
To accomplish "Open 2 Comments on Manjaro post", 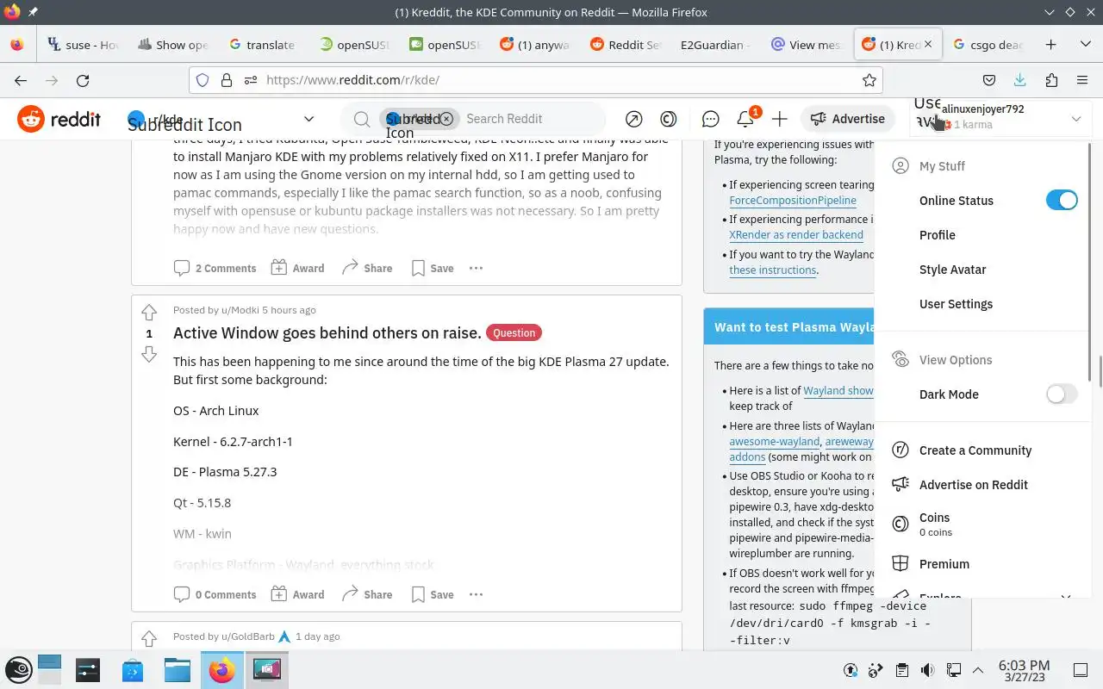I will [x=215, y=268].
